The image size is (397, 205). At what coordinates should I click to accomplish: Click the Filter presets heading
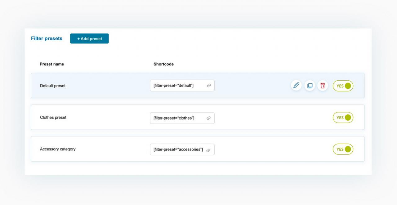tap(47, 38)
